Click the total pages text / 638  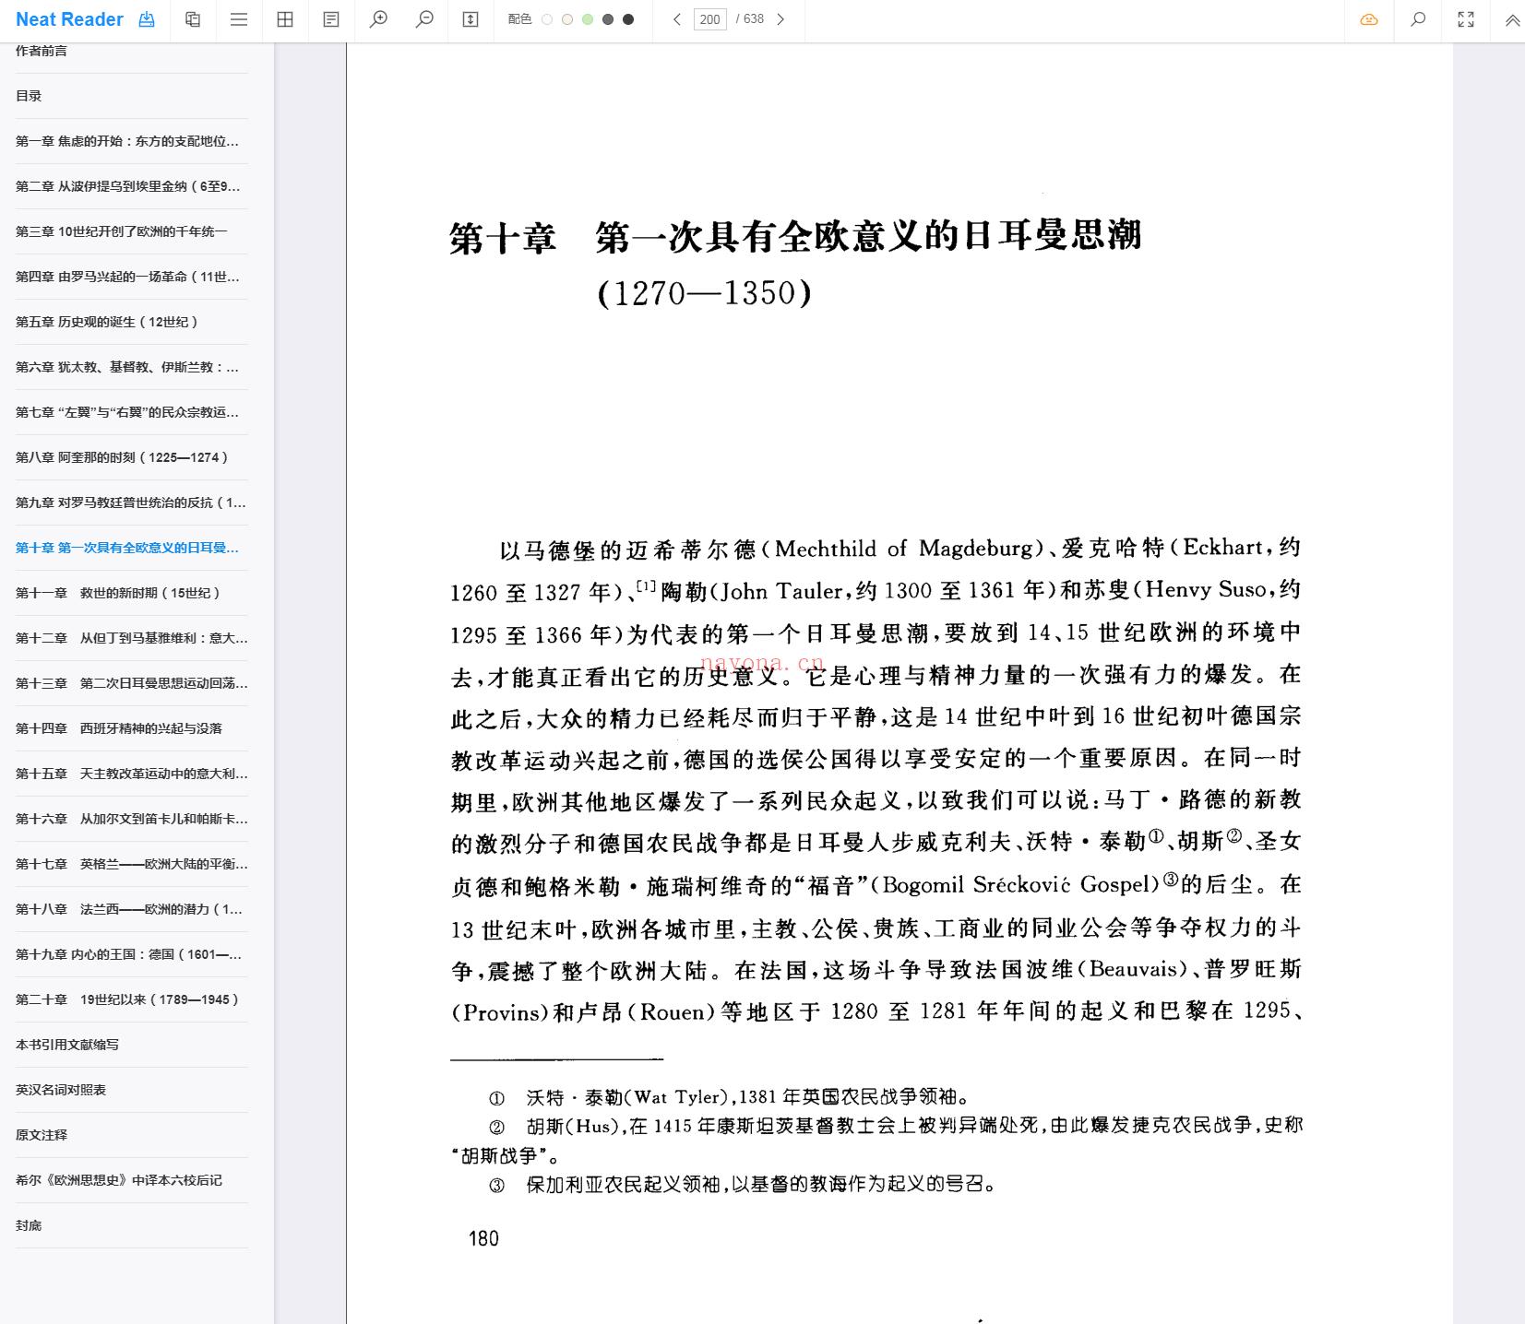750,19
